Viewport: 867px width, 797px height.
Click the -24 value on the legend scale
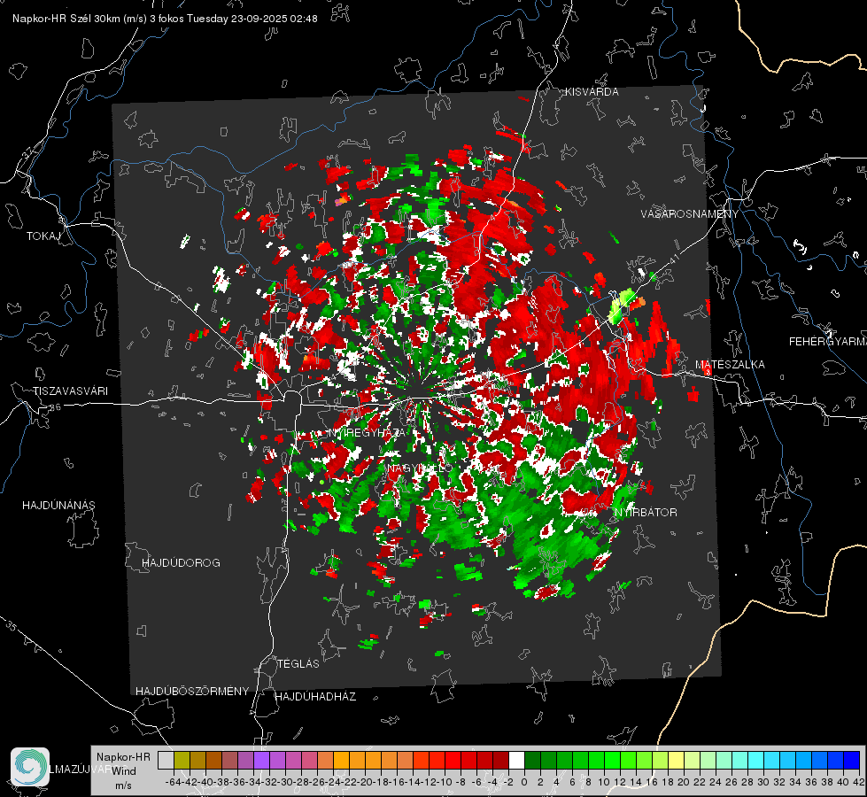pyautogui.click(x=333, y=782)
